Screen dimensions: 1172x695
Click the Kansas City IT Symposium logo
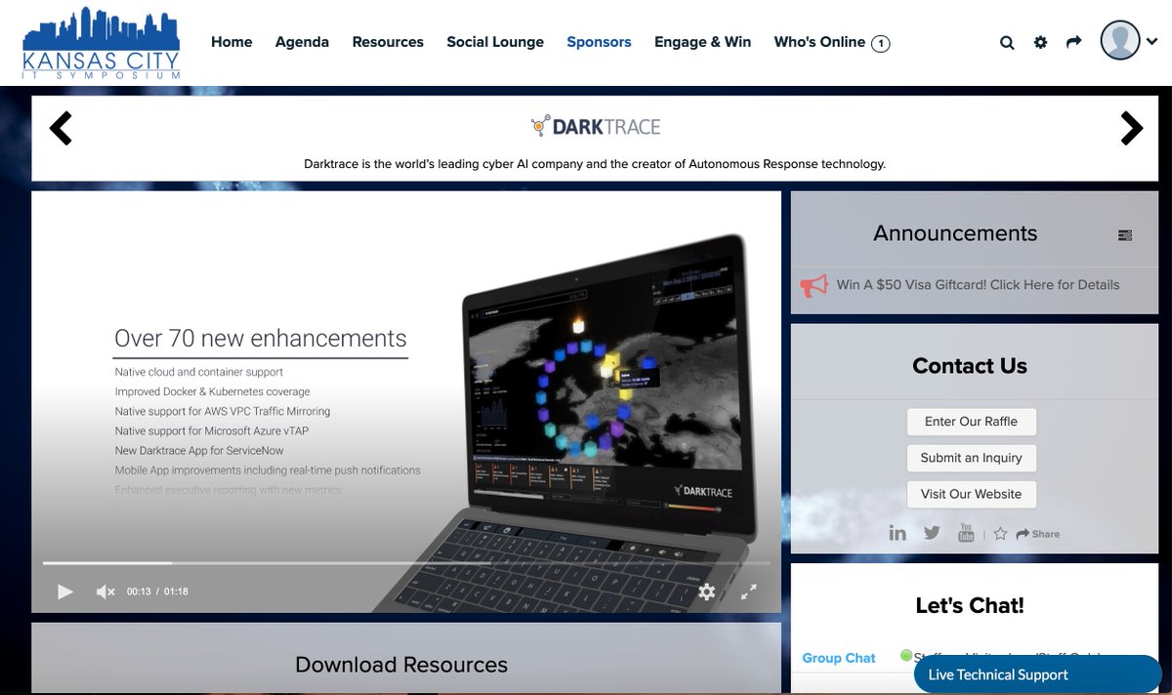(x=102, y=42)
